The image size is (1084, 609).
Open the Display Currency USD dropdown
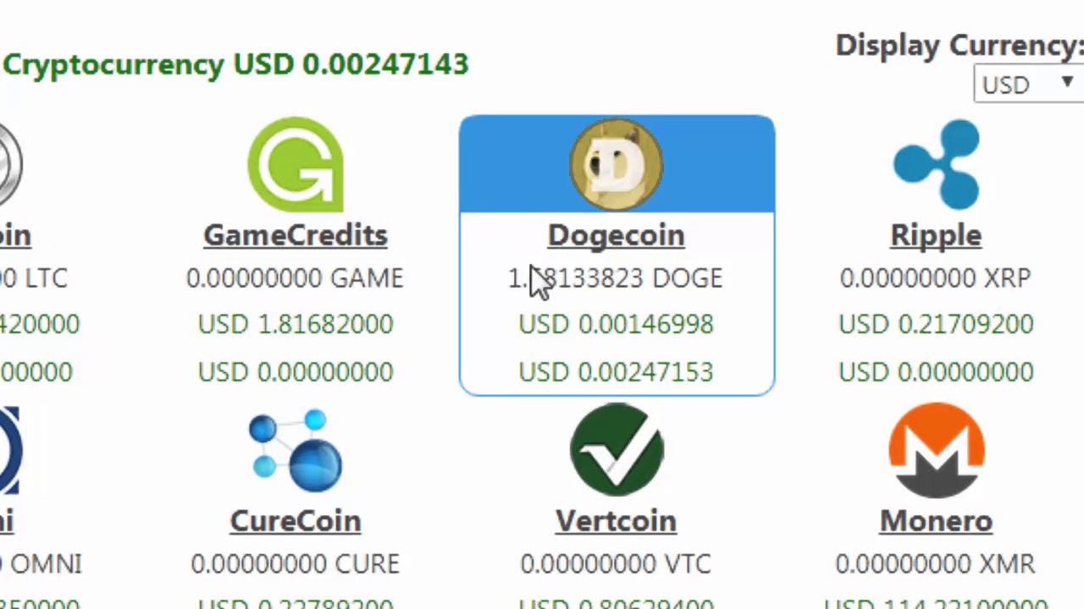(x=1029, y=84)
